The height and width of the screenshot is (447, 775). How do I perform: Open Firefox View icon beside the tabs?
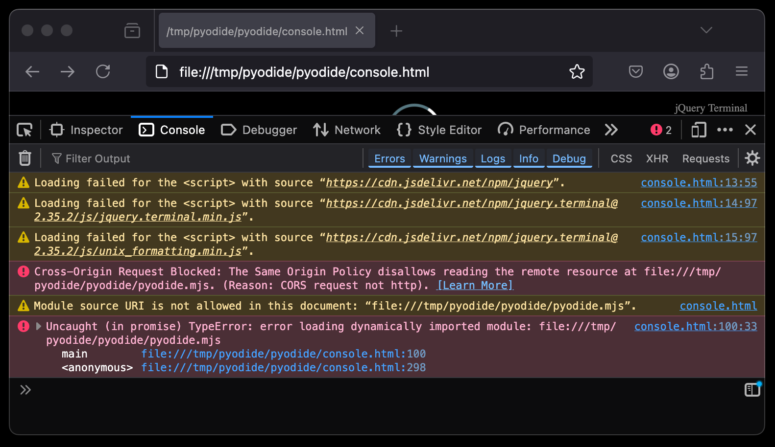pyautogui.click(x=132, y=31)
